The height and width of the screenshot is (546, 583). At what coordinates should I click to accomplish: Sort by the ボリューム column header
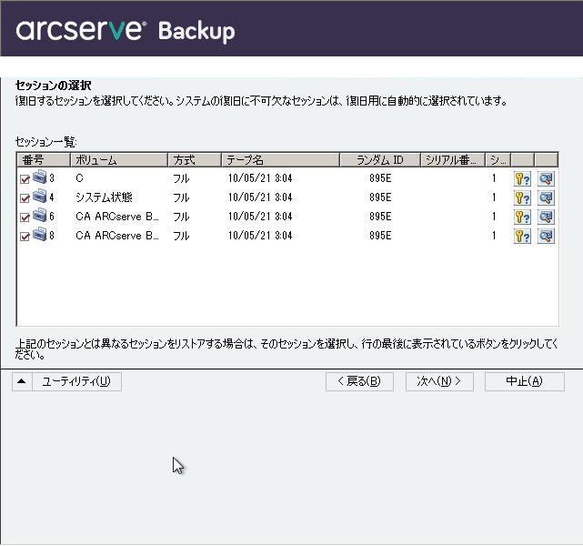coord(119,160)
